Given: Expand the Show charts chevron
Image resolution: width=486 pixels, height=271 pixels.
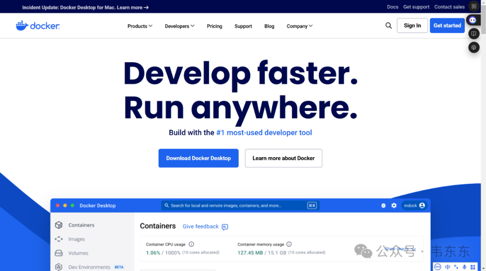Looking at the screenshot, I should tap(414, 249).
